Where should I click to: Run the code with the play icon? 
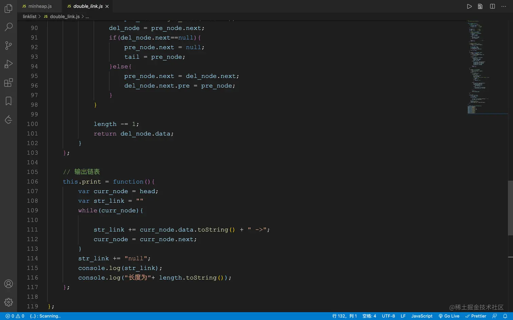pos(469,6)
